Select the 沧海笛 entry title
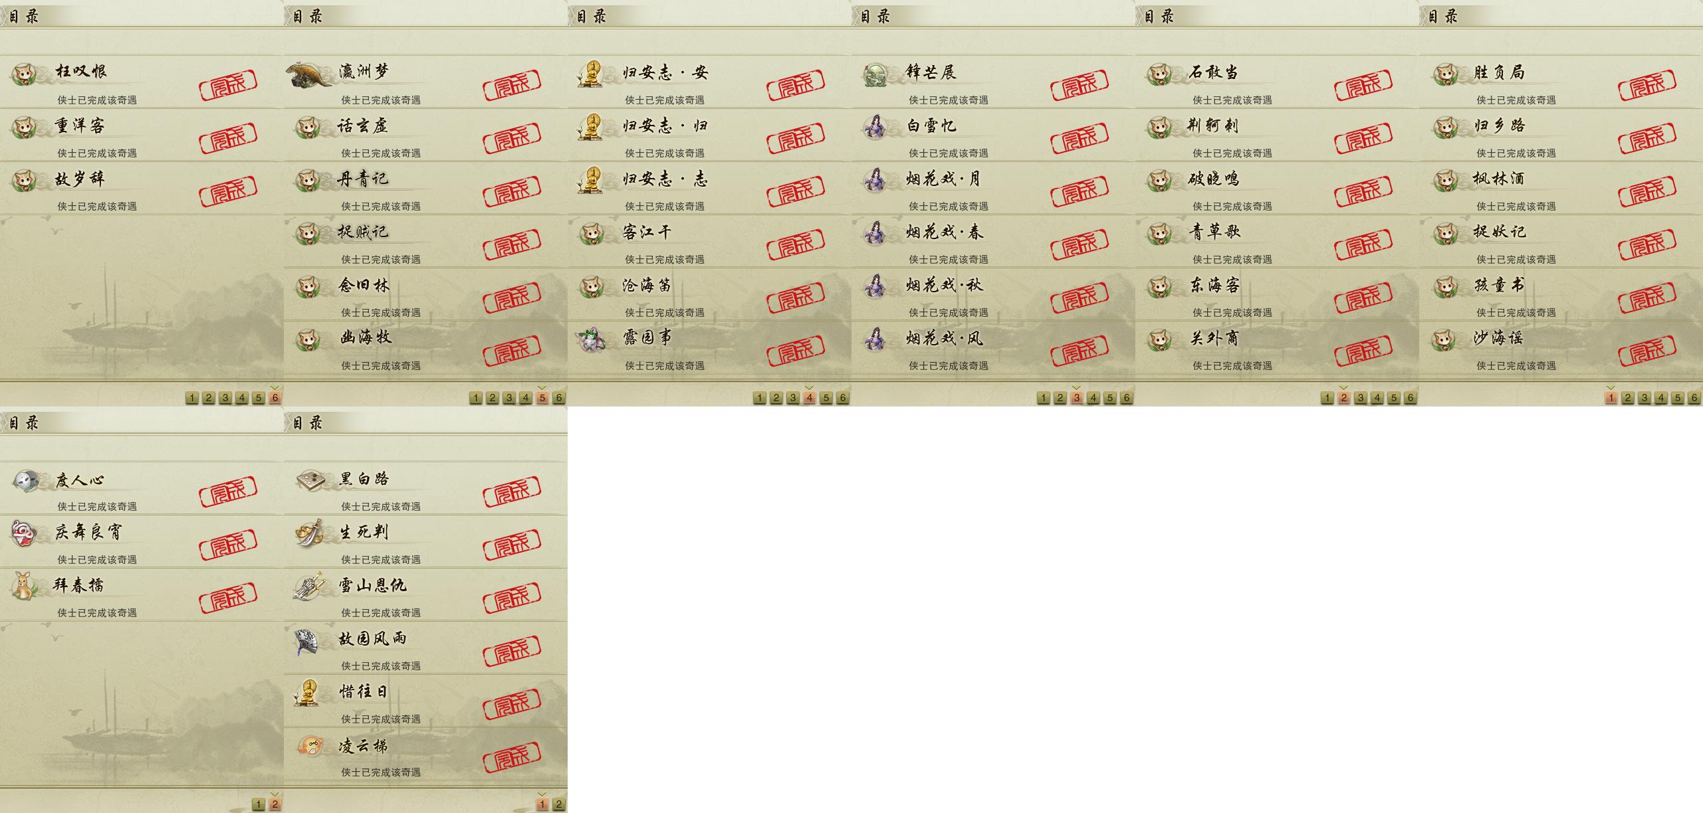Screen dimensions: 1703x813 pyautogui.click(x=647, y=286)
